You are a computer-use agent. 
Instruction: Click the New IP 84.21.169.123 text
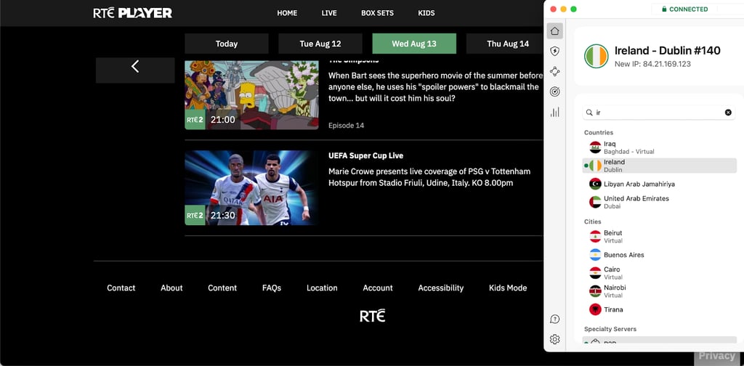pyautogui.click(x=652, y=64)
